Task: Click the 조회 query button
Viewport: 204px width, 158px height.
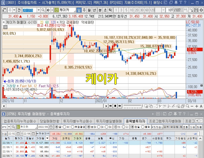Action: (x=185, y=127)
